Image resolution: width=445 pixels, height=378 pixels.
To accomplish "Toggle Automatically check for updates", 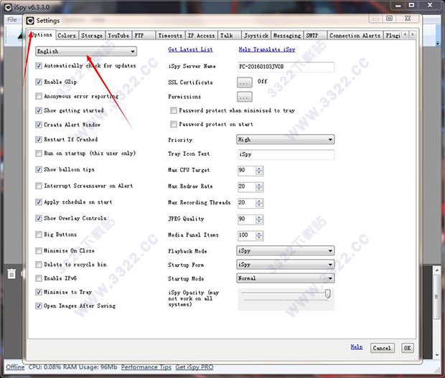I will click(x=39, y=66).
